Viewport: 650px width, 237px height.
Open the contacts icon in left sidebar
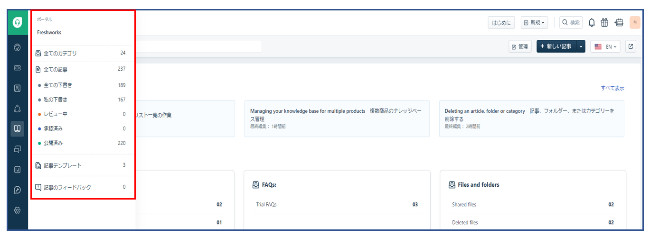pyautogui.click(x=18, y=88)
